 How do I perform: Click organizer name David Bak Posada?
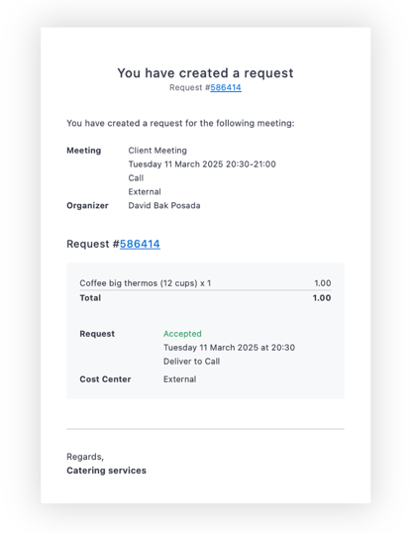tap(164, 206)
